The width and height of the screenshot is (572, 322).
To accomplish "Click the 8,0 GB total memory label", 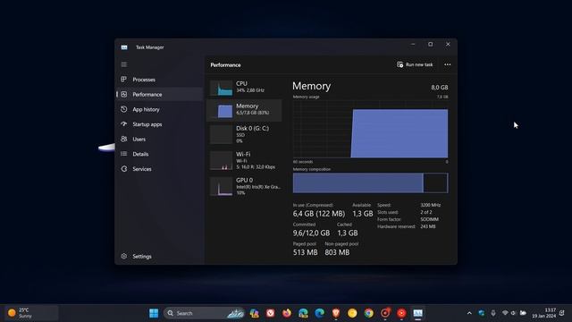I will pyautogui.click(x=440, y=88).
